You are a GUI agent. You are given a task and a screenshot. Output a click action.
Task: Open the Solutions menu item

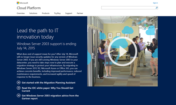(33, 13)
